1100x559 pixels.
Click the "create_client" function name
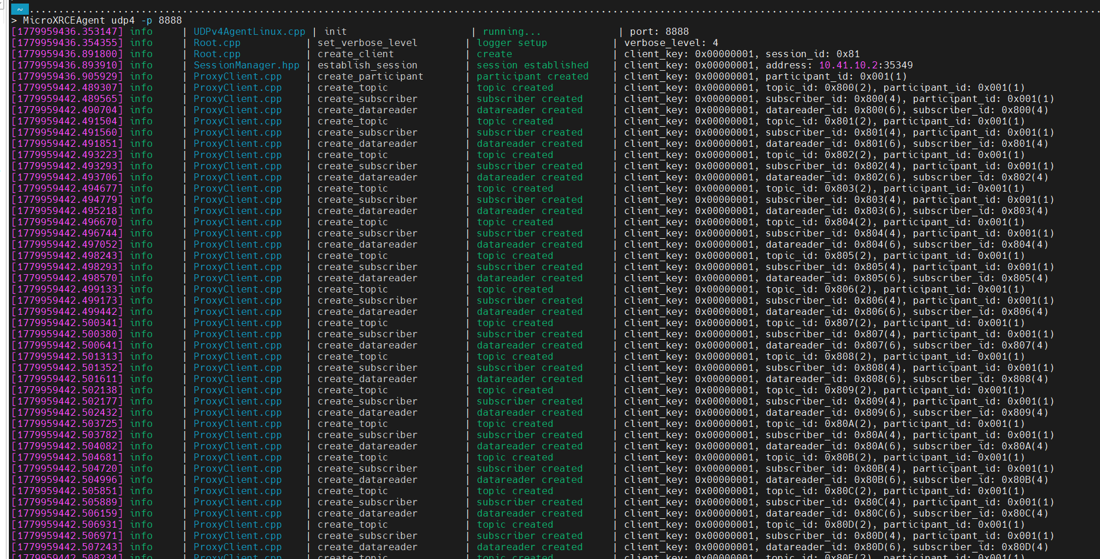(x=355, y=54)
